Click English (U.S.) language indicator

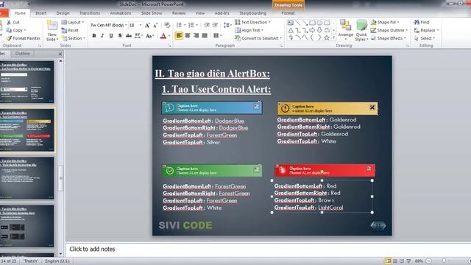[57, 261]
